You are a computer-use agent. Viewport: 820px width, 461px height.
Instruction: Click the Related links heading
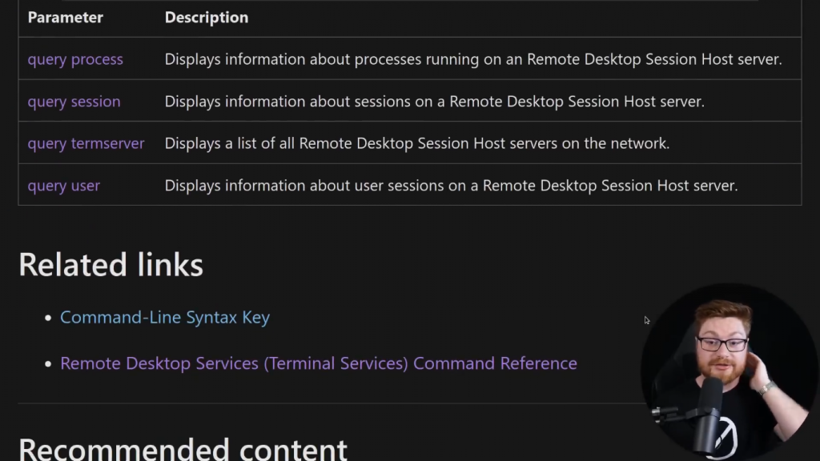(x=111, y=265)
